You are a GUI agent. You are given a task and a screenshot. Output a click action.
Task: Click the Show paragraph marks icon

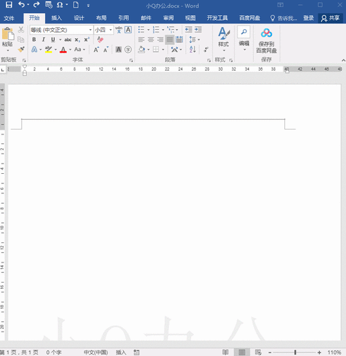pos(206,49)
